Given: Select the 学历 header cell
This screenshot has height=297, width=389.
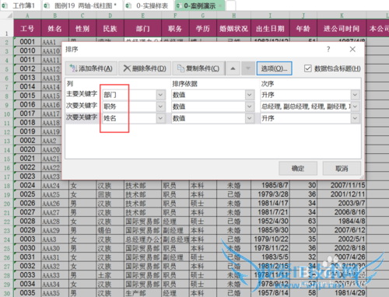Looking at the screenshot, I should 203,28.
